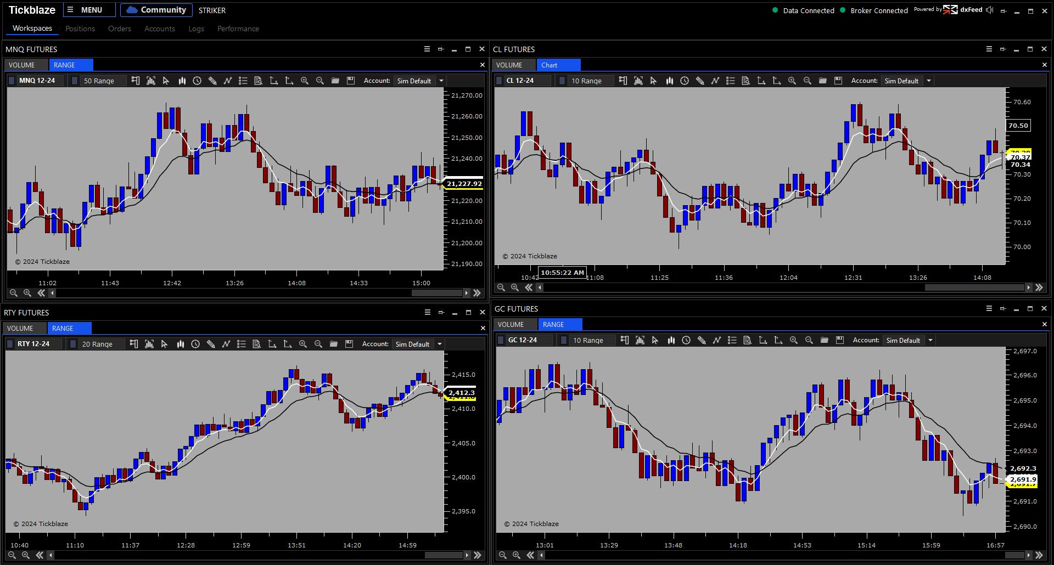This screenshot has width=1054, height=565.
Task: Toggle symbol link square beside GC 12-24
Action: pos(501,340)
